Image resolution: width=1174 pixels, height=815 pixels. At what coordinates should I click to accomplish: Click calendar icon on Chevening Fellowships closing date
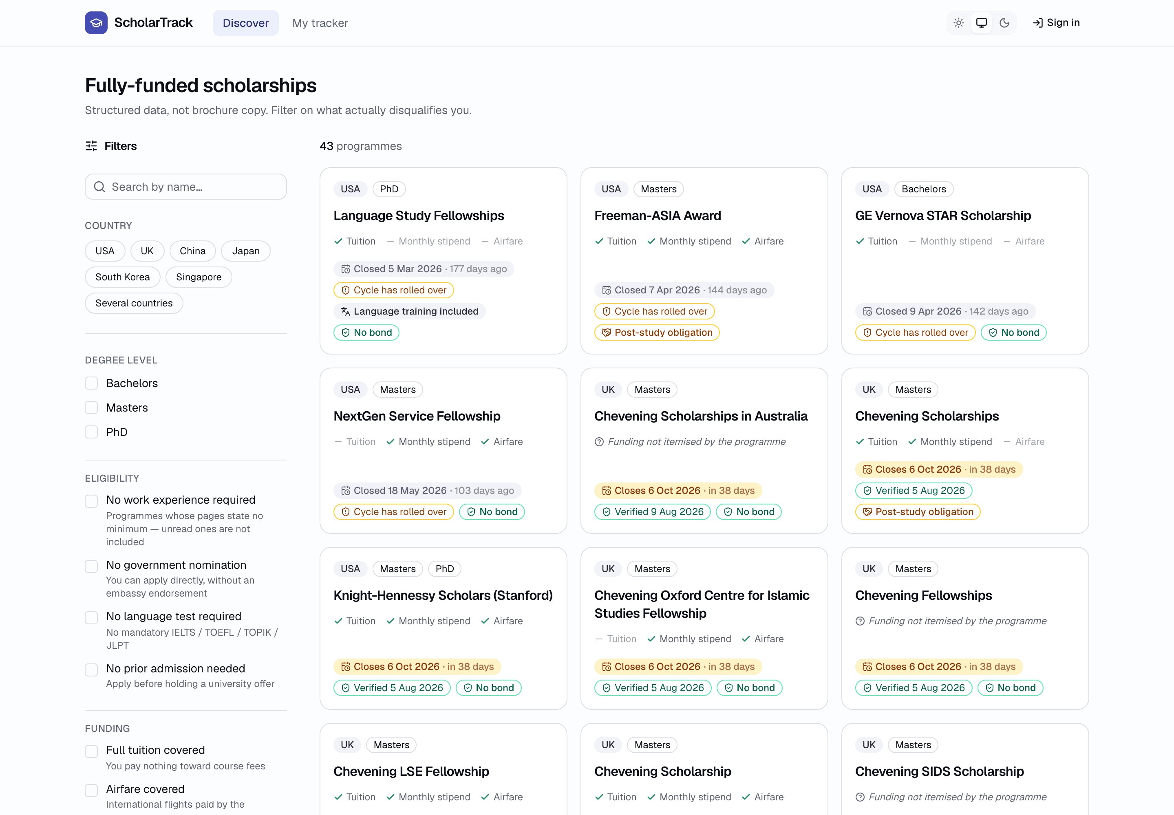(x=867, y=667)
